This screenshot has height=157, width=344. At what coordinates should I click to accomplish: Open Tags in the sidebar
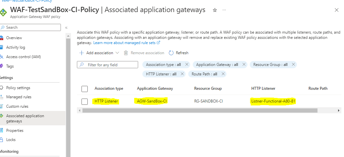[x=10, y=66]
